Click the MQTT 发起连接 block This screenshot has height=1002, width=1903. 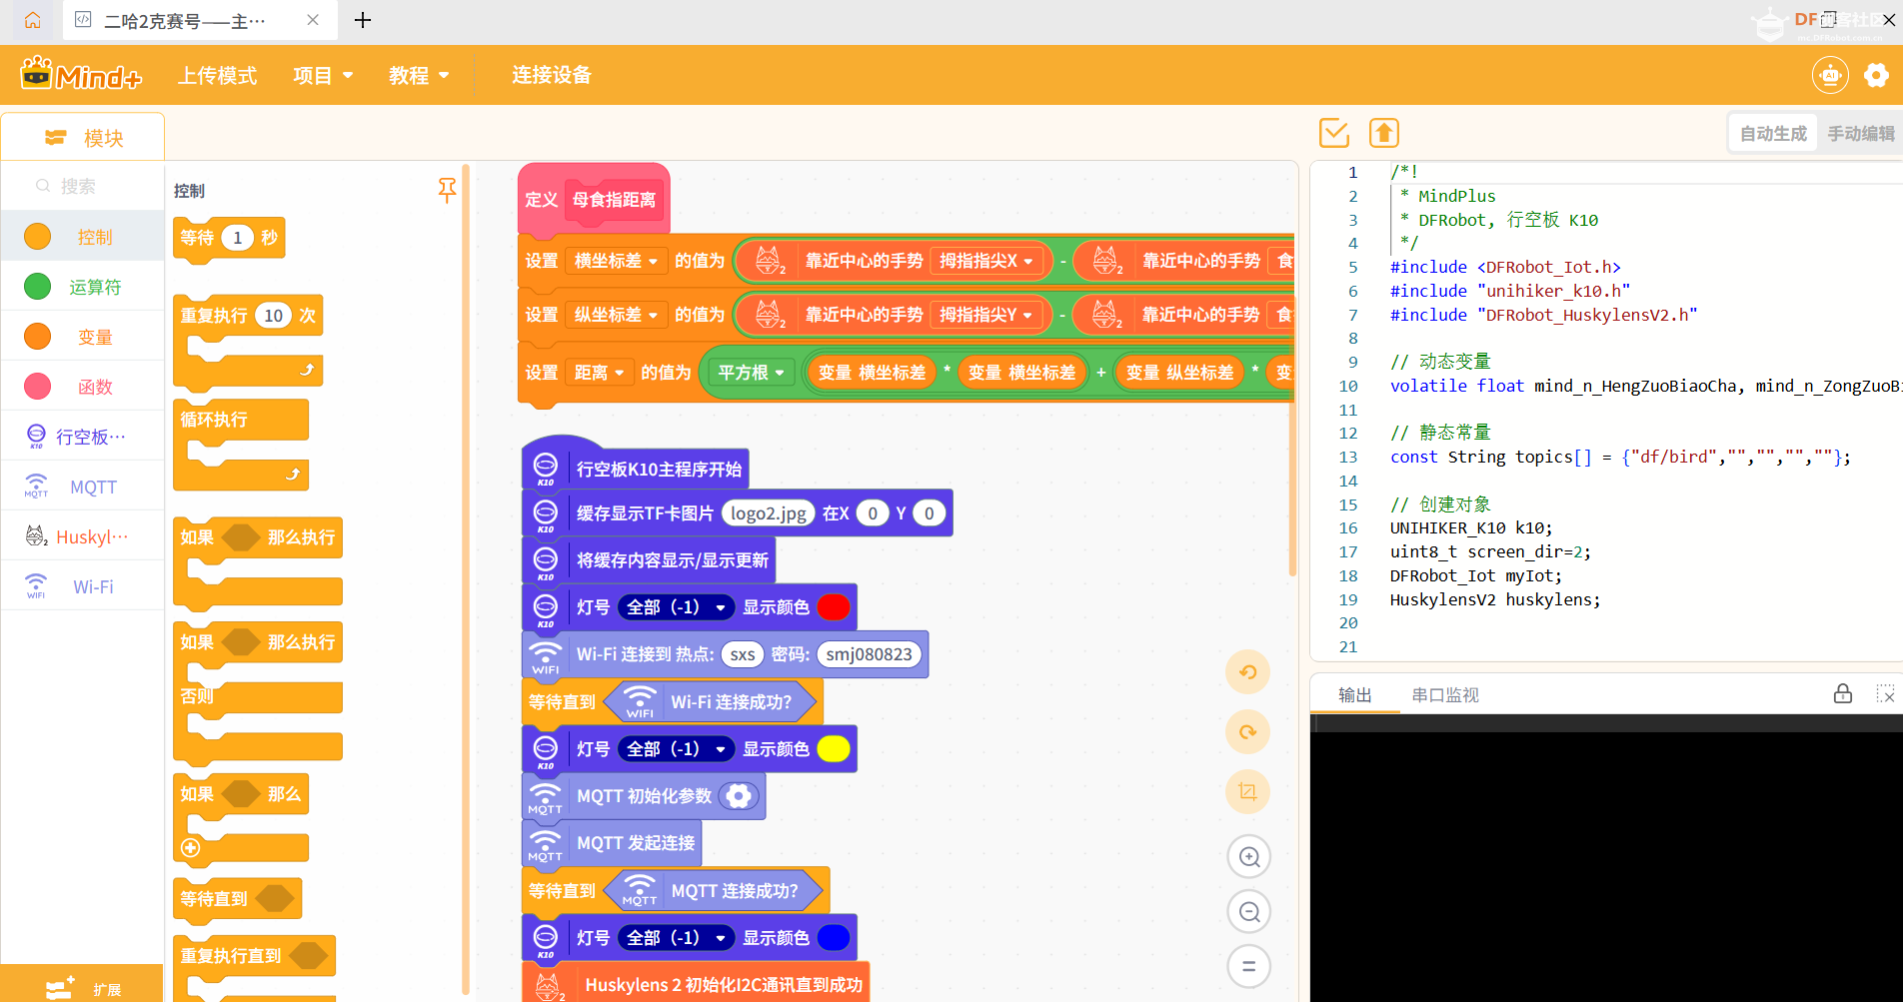point(612,843)
